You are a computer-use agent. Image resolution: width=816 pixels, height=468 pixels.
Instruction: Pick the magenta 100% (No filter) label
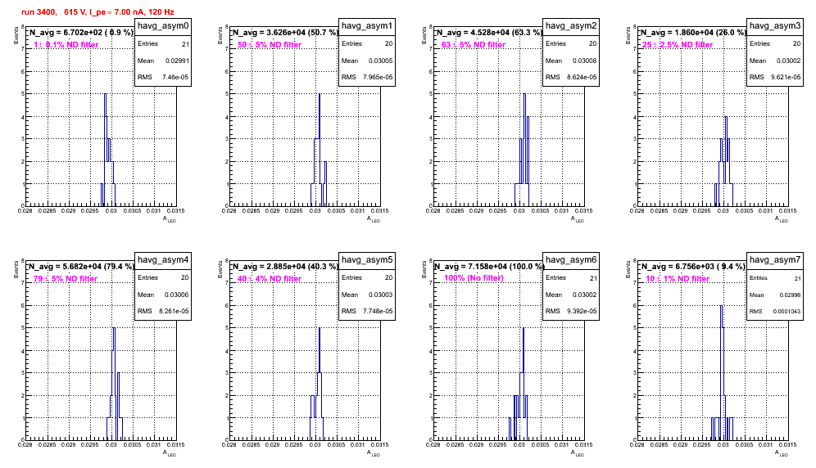click(474, 278)
